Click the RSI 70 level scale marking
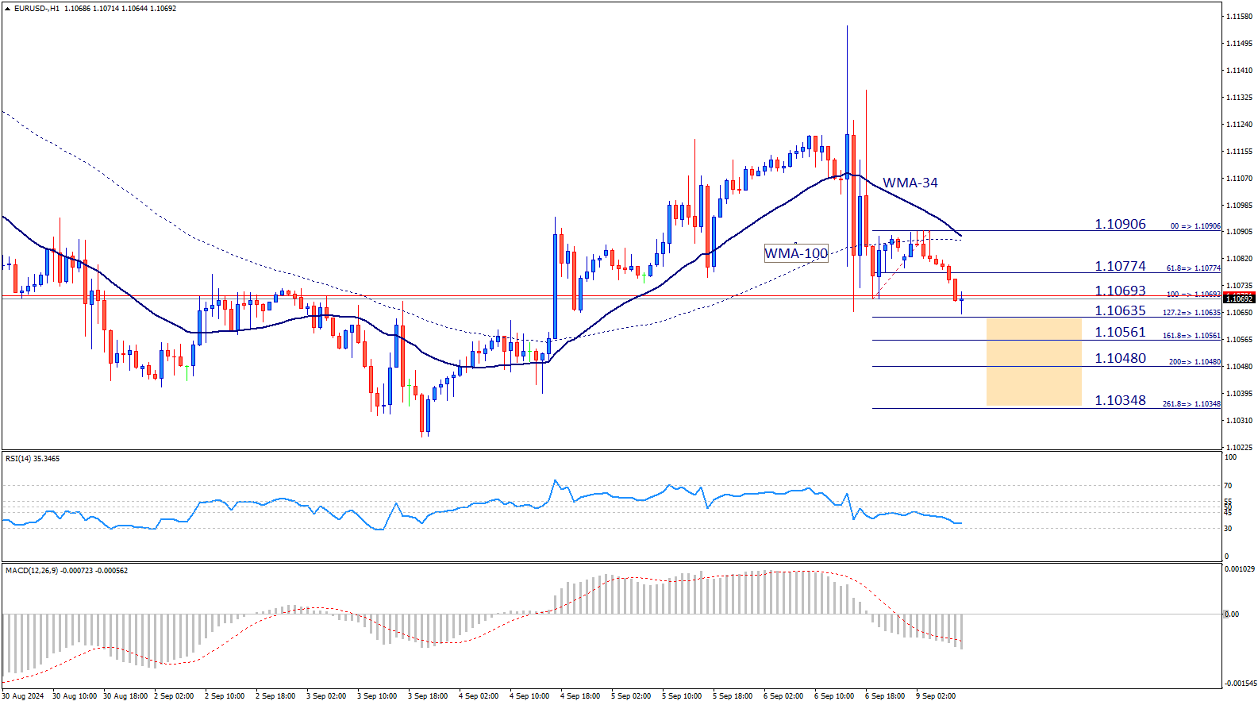The image size is (1258, 705). 1228,485
